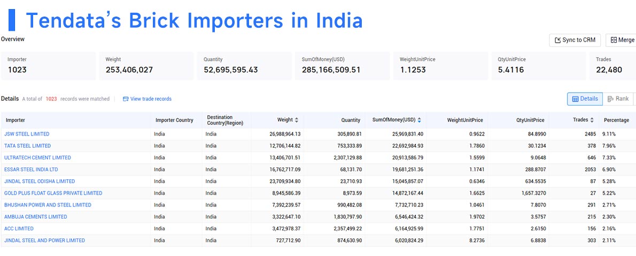This screenshot has width=636, height=256.
Task: Click Ambuja Cements percentage 2.30%
Action: (610, 217)
